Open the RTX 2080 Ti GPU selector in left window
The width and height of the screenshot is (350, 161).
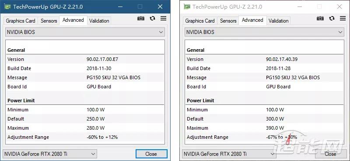(x=50, y=154)
